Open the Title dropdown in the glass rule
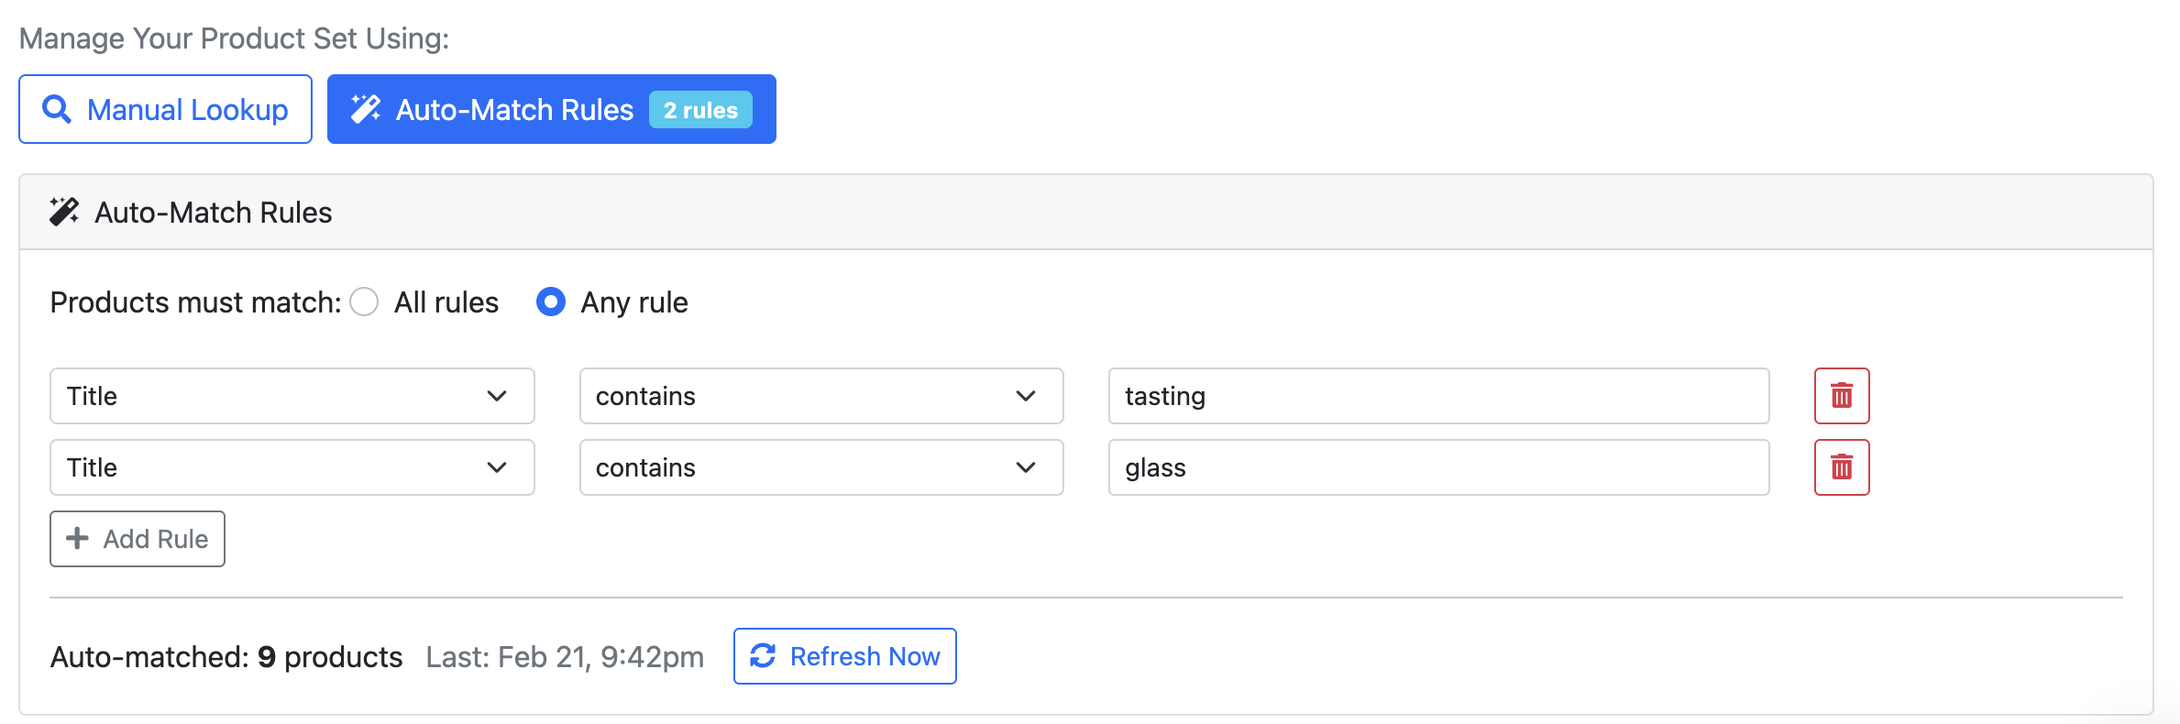The image size is (2180, 724). [292, 467]
